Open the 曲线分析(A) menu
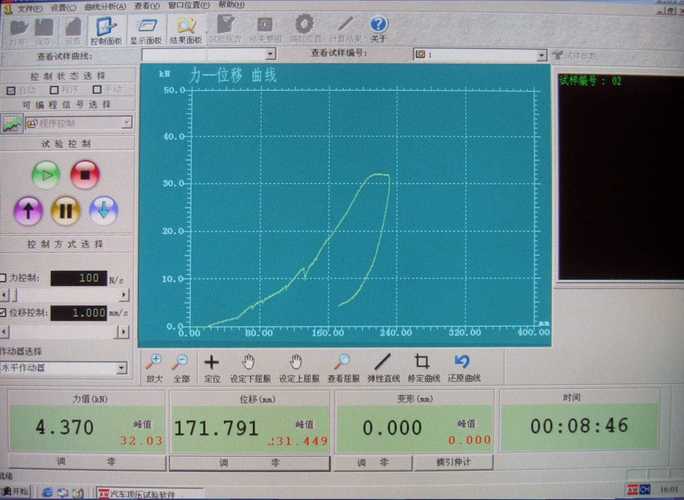684x500 pixels. [x=105, y=7]
